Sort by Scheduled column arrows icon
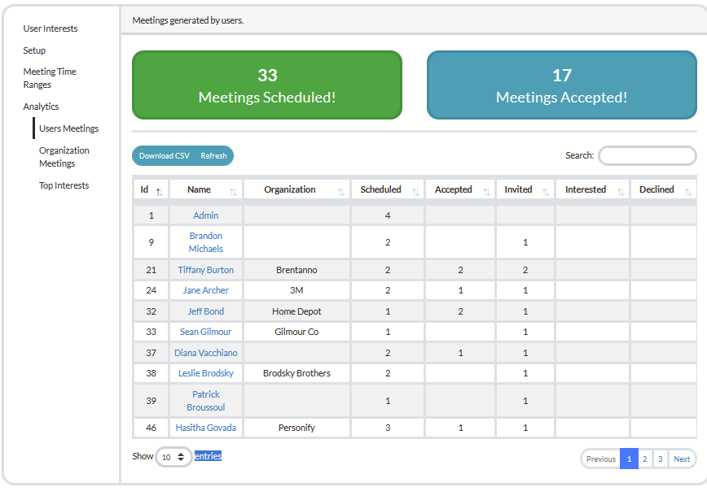 point(415,192)
